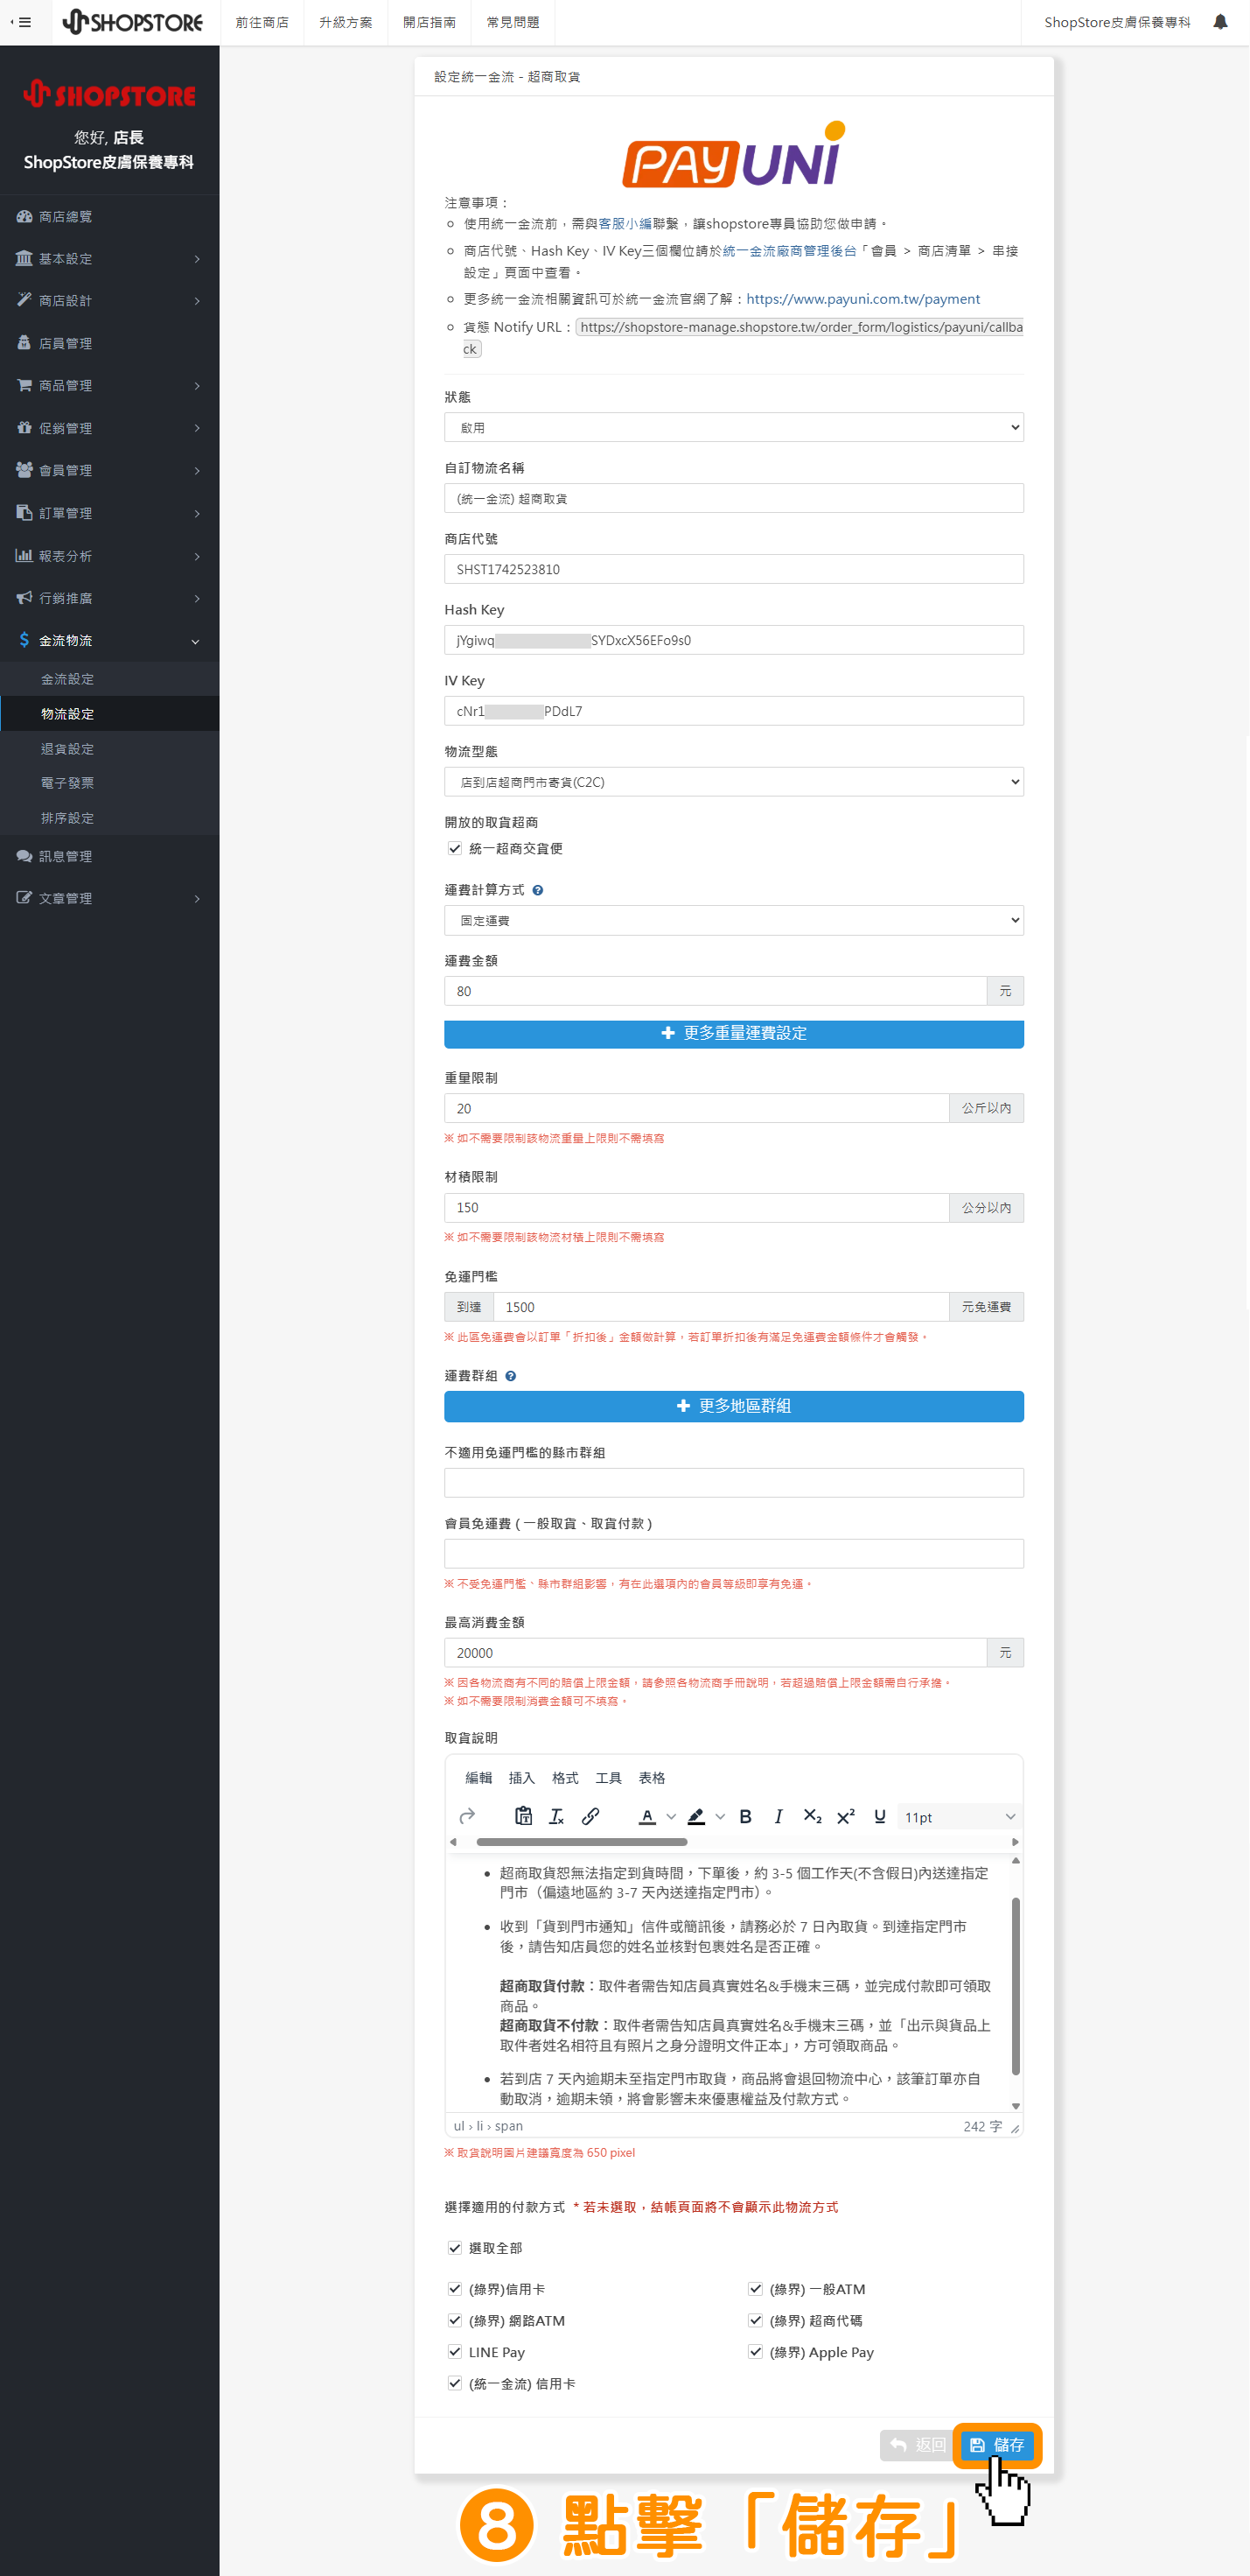
Task: Click 更多重量運費設定 button
Action: pyautogui.click(x=733, y=1034)
